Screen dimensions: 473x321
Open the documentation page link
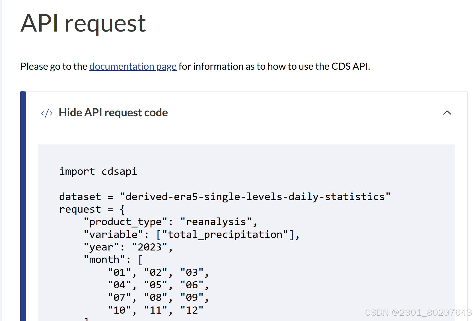(133, 66)
